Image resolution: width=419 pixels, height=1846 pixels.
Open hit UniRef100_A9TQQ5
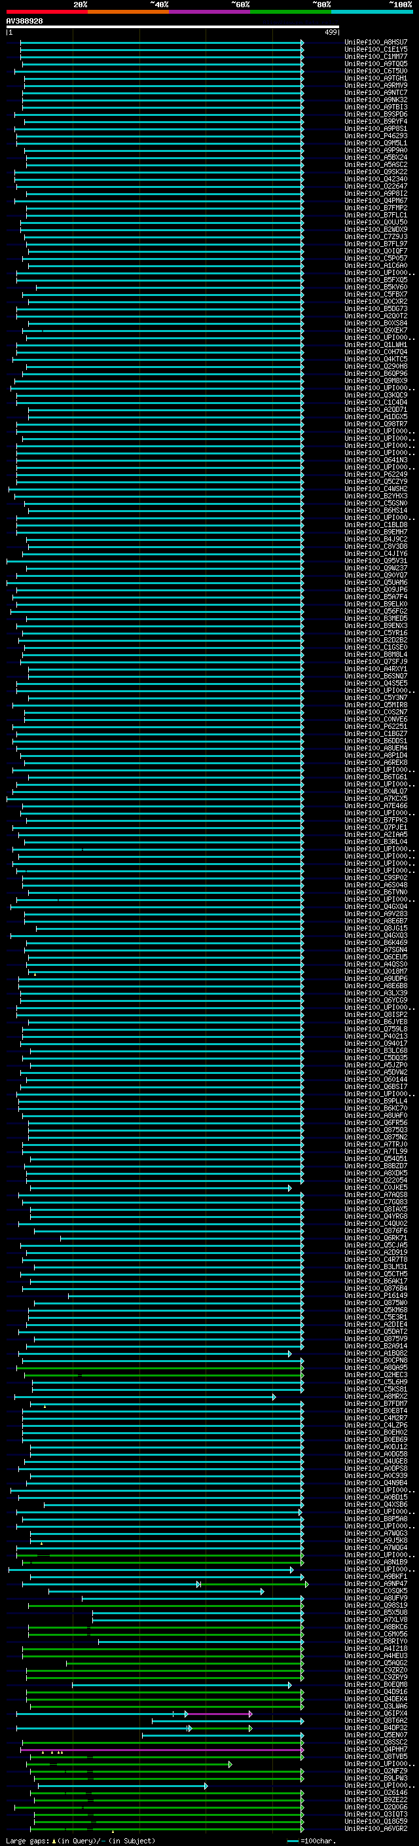[x=376, y=64]
